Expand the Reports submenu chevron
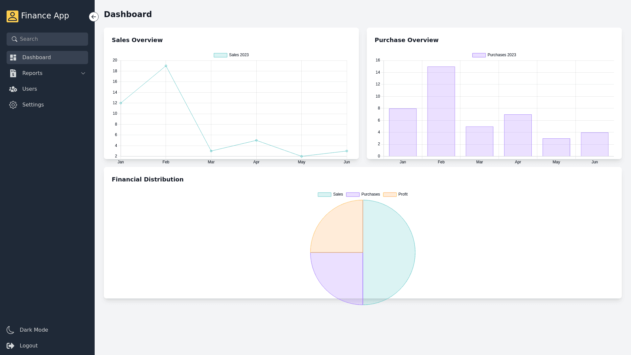This screenshot has height=355, width=631. tap(83, 73)
